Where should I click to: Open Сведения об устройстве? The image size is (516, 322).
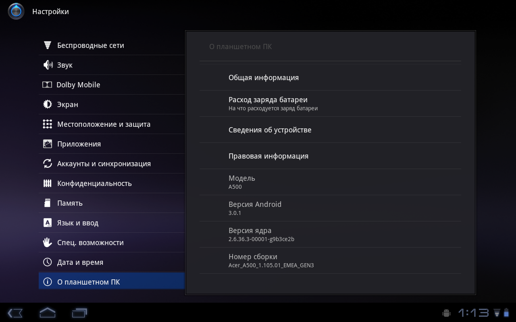click(x=270, y=130)
